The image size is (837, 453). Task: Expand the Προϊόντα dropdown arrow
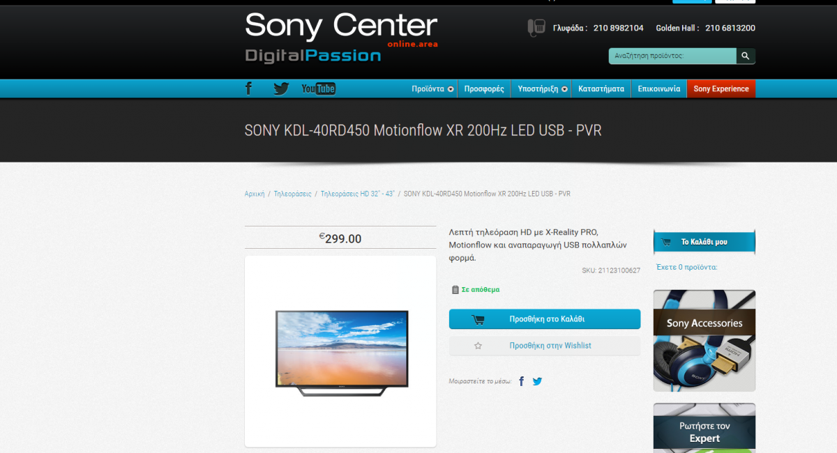click(x=451, y=89)
